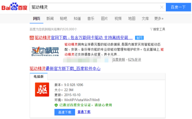Viewport: 192px width, 119px height.
Task: Click the 百度一下 search button
Action: (x=178, y=7)
